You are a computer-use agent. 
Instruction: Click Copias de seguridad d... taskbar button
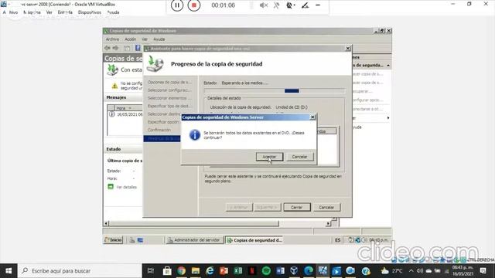point(254,240)
